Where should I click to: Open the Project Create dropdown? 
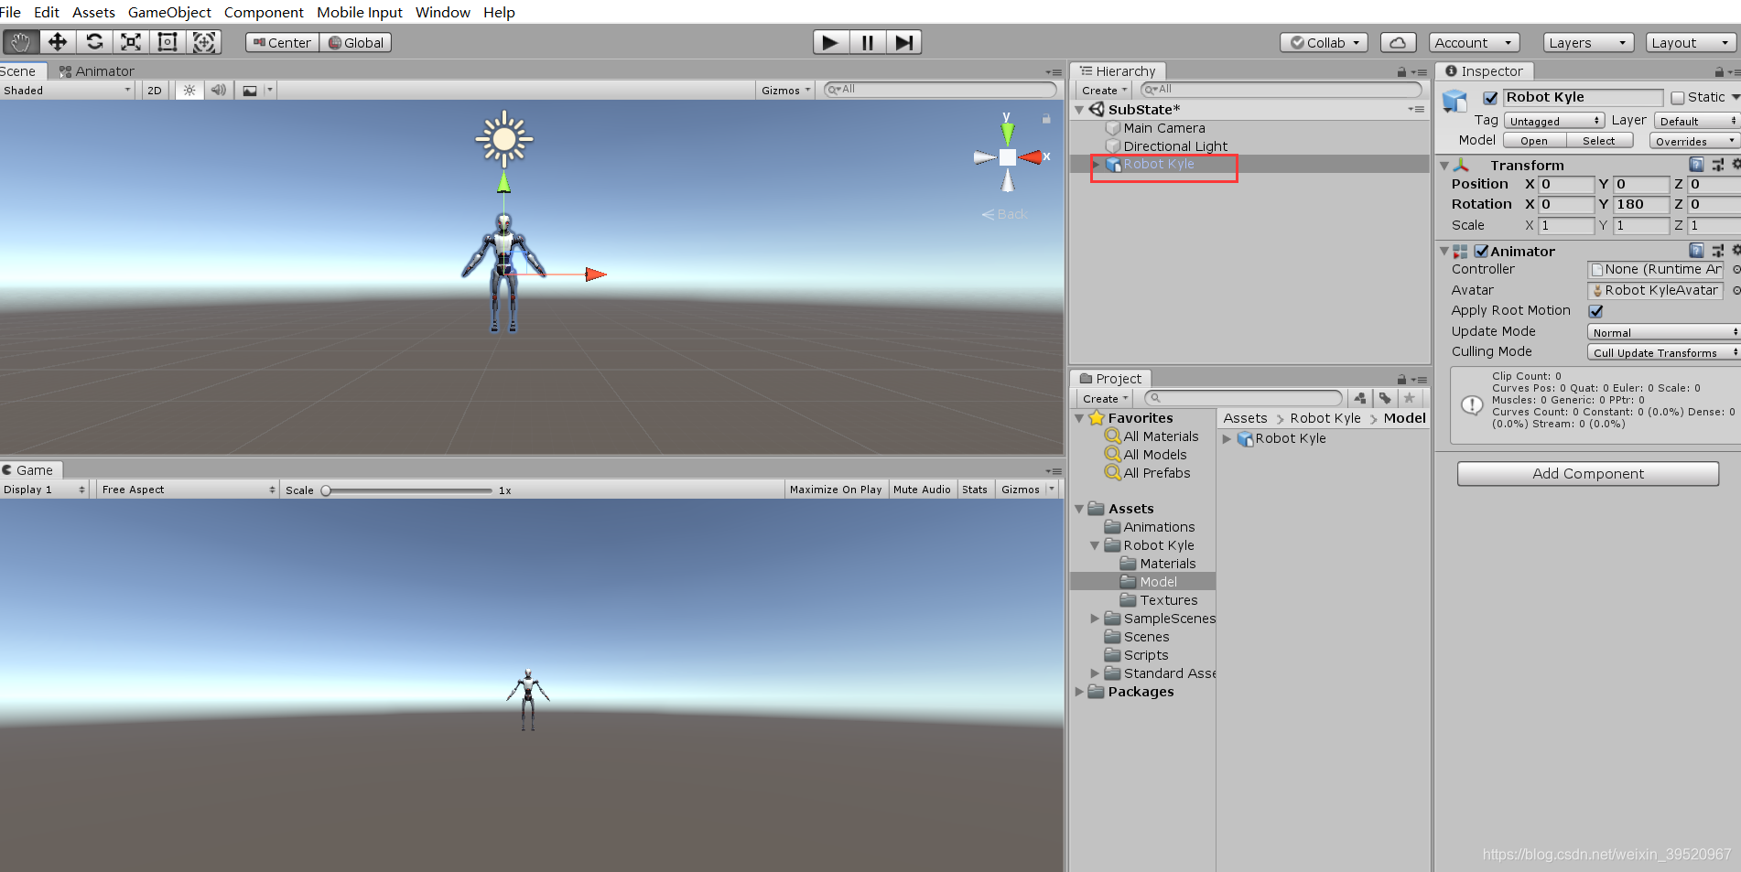(1104, 398)
